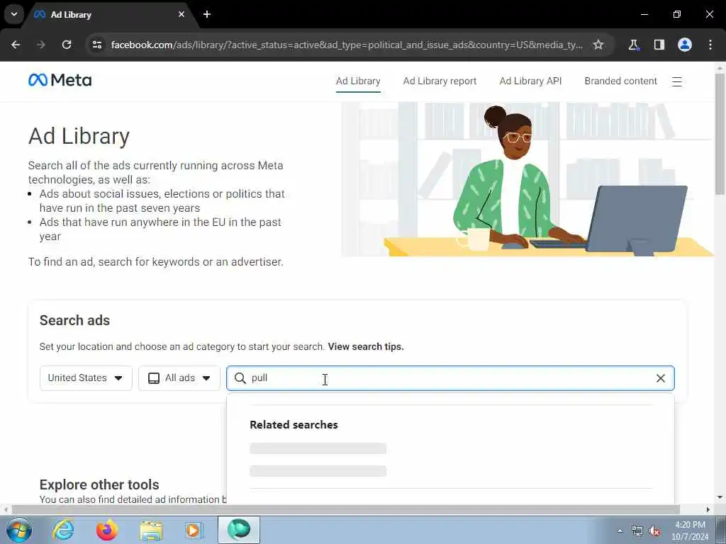Image resolution: width=726 pixels, height=544 pixels.
Task: Open the hamburger menu next to Branded content
Action: [677, 81]
